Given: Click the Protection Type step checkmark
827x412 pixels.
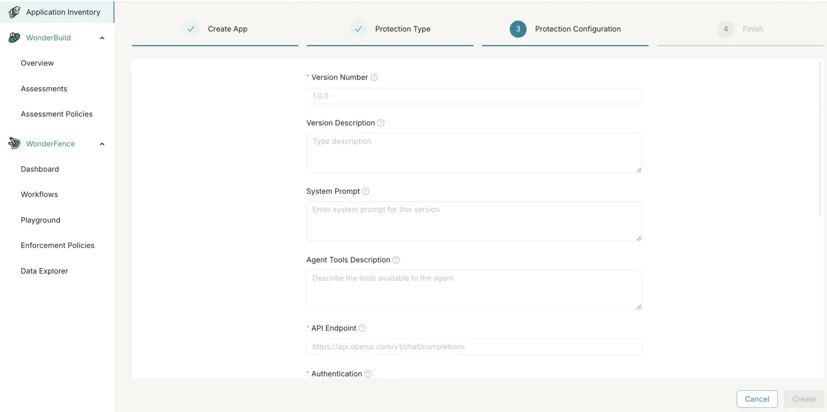Looking at the screenshot, I should 358,29.
